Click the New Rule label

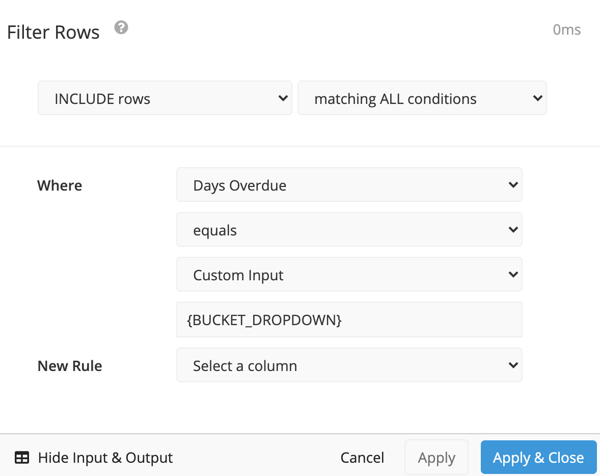click(70, 366)
